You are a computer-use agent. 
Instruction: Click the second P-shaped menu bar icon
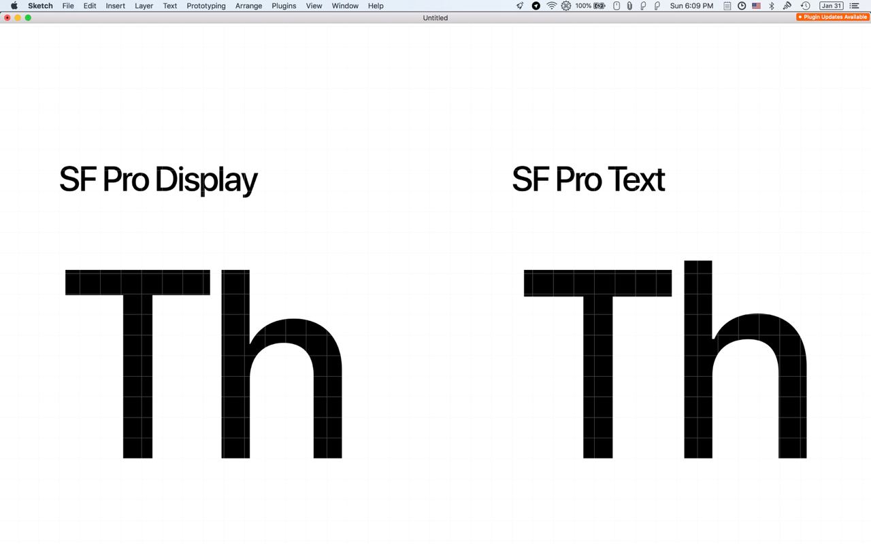pyautogui.click(x=657, y=5)
